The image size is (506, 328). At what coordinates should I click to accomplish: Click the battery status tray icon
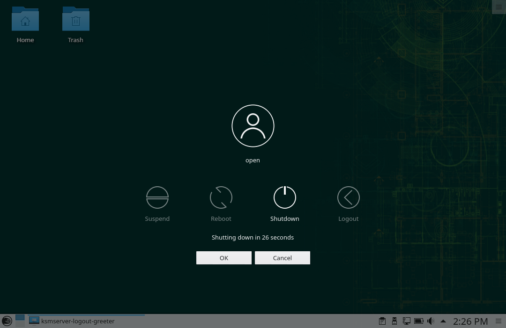419,321
